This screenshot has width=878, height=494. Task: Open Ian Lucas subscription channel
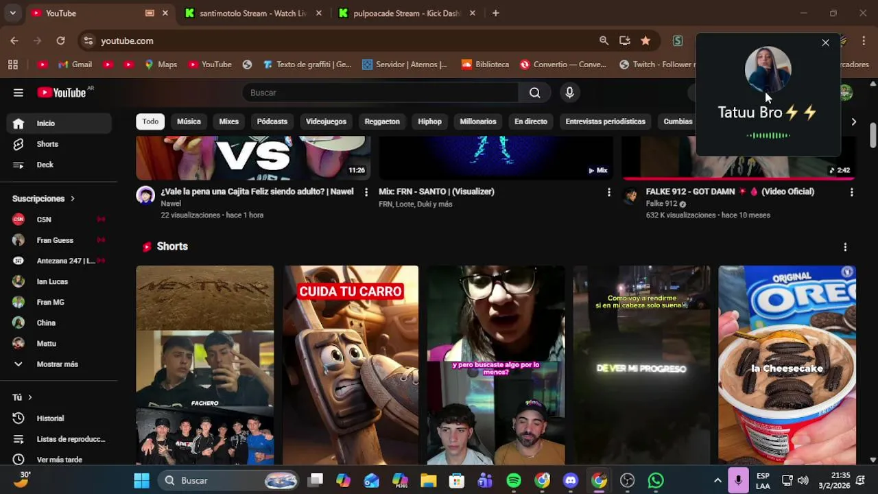59,281
